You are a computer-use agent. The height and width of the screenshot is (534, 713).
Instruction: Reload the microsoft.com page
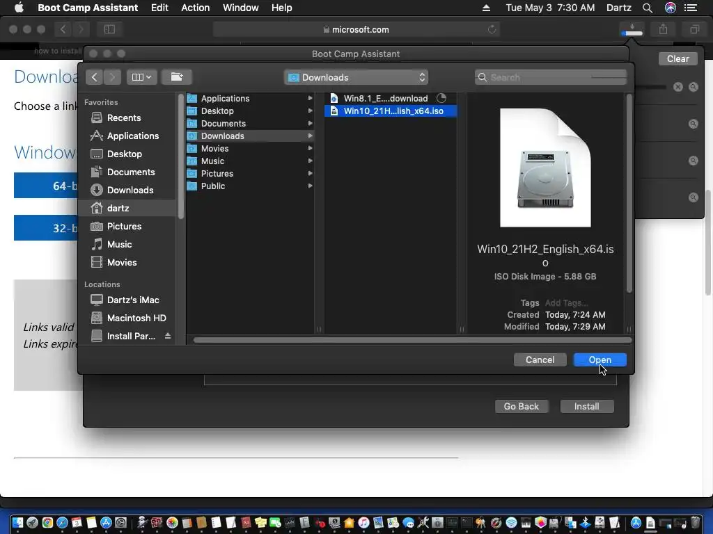click(492, 29)
